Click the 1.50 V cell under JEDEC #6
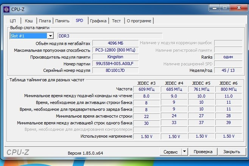249x166 pixels. (229, 136)
